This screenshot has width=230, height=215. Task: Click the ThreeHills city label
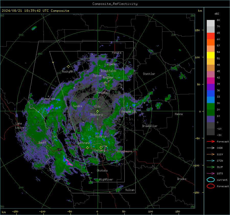pos(129,112)
